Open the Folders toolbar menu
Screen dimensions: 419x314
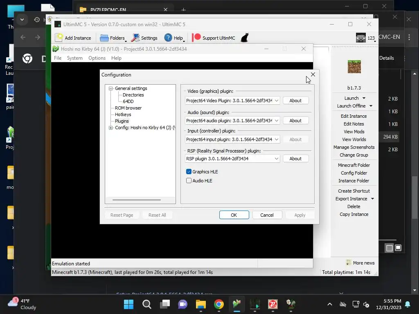113,38
